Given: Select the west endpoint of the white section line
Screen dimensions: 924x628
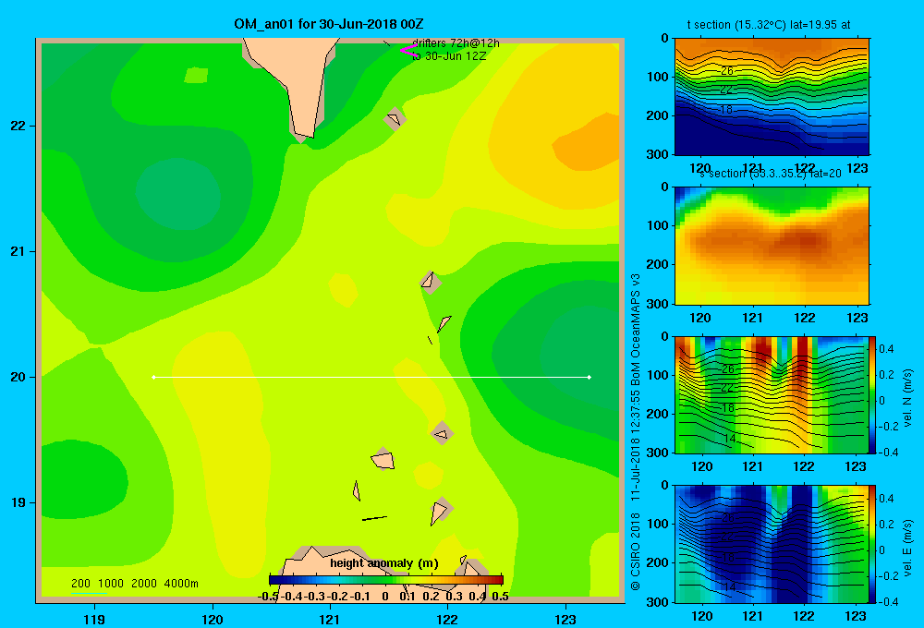Looking at the screenshot, I should (153, 377).
